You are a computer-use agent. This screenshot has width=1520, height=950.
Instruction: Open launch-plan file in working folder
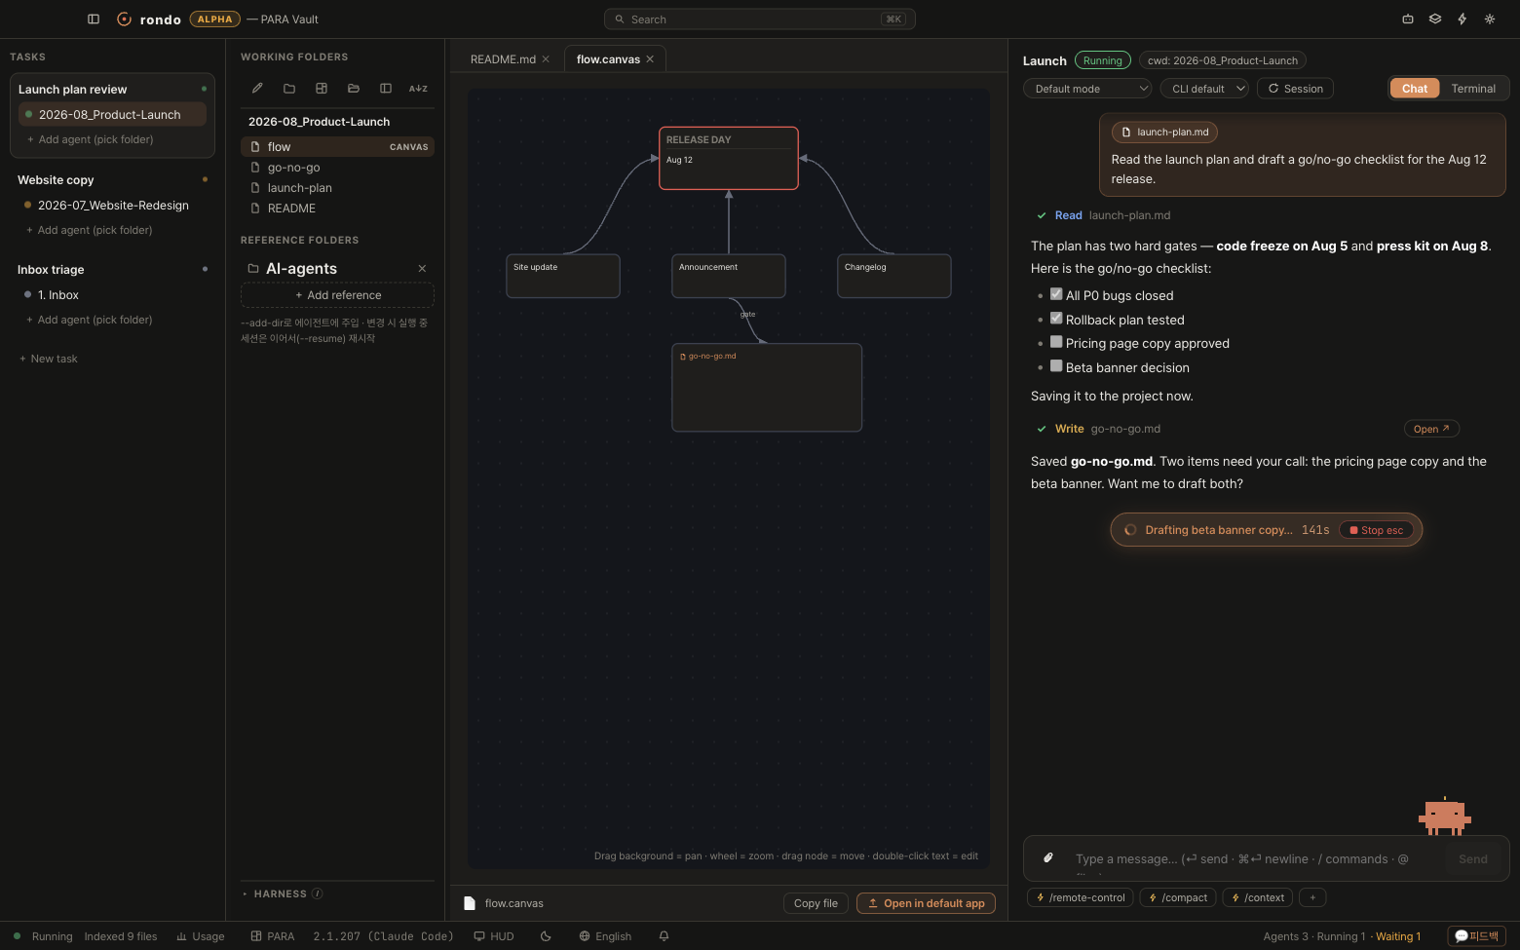(337, 188)
